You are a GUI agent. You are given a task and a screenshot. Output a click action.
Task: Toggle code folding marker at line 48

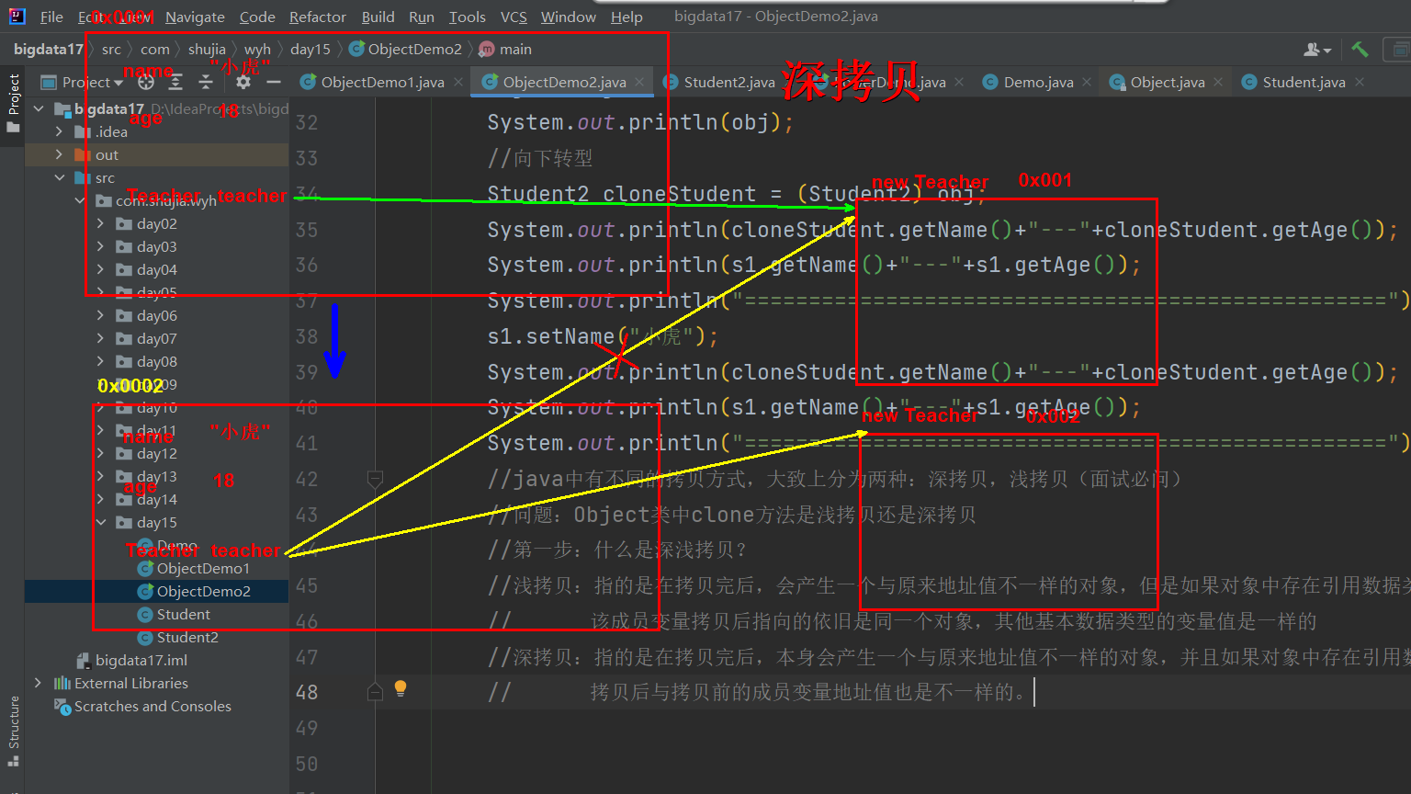click(375, 691)
